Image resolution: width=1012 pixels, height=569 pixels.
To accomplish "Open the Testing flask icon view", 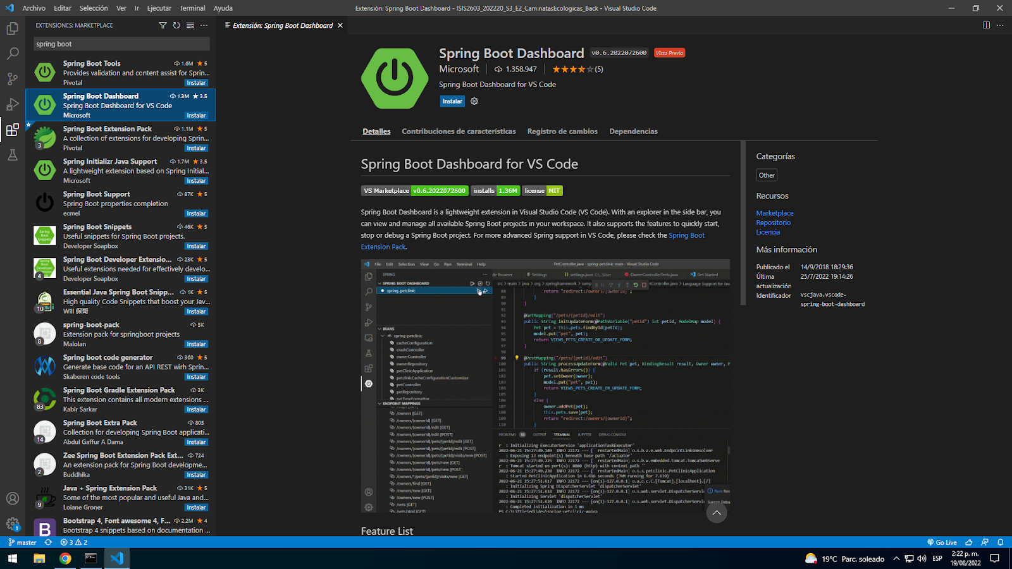I will pyautogui.click(x=12, y=155).
